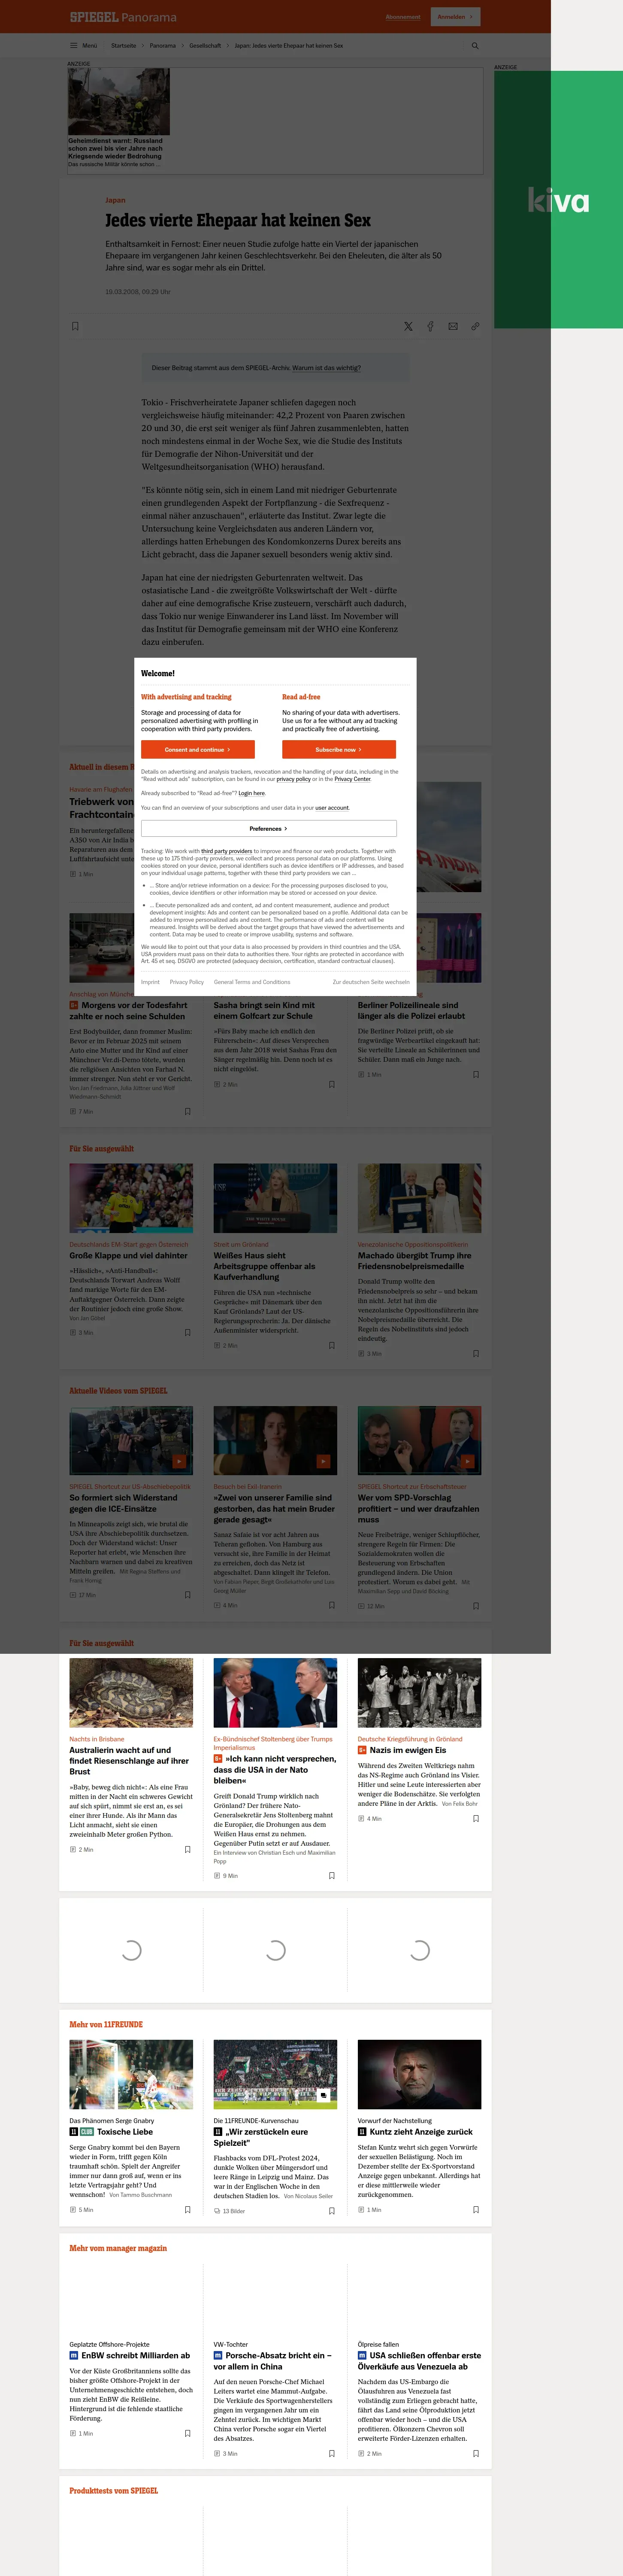This screenshot has height=2576, width=623.
Task: Open the third party providers link
Action: (226, 851)
